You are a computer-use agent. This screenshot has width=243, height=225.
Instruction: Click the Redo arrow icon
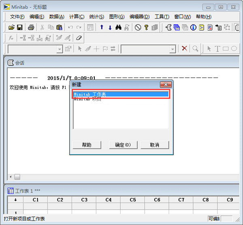pos(79,28)
